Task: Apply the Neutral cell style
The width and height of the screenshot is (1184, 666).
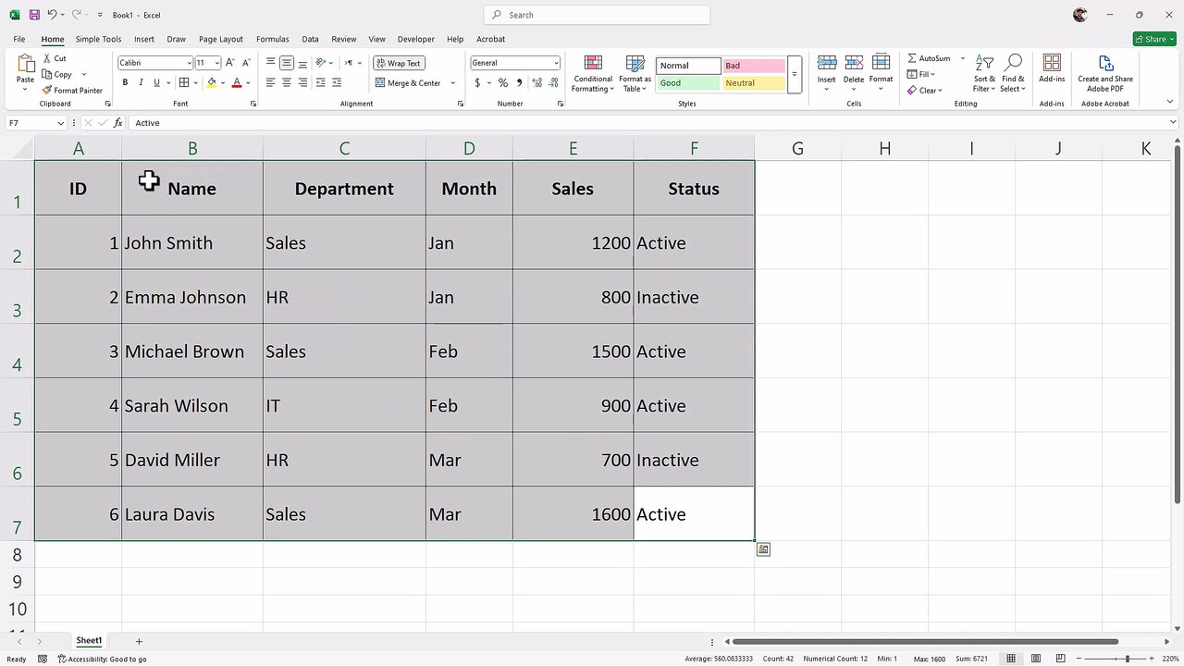Action: [753, 83]
